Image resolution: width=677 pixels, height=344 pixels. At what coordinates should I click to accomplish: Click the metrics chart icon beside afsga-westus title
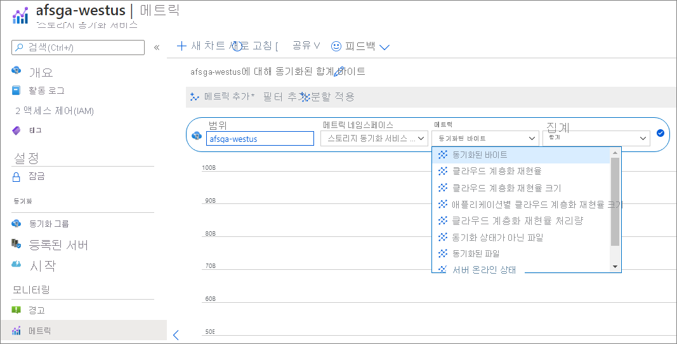point(20,15)
